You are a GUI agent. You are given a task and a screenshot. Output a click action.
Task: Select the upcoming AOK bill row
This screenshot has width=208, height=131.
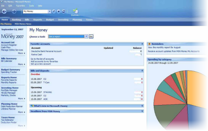point(87,99)
